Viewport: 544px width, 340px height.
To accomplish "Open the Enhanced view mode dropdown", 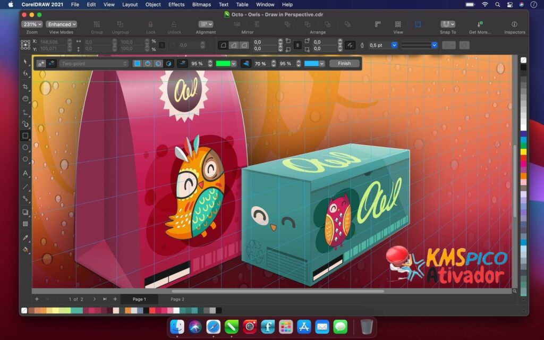I will pos(62,24).
